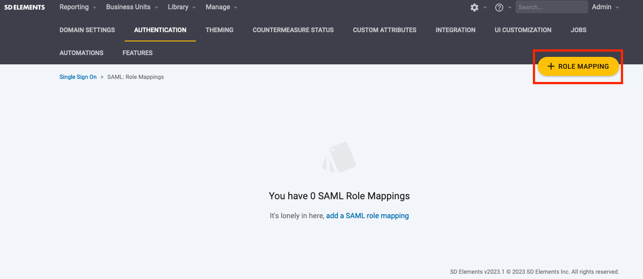Open the dropdown arrow beside the gear icon

pyautogui.click(x=484, y=7)
